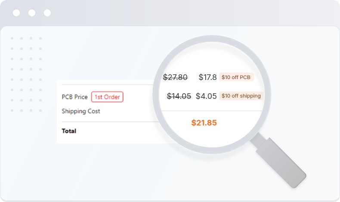Viewport: 340px width, 202px height.
Task: Click the middle white window dot
Action: (32, 13)
